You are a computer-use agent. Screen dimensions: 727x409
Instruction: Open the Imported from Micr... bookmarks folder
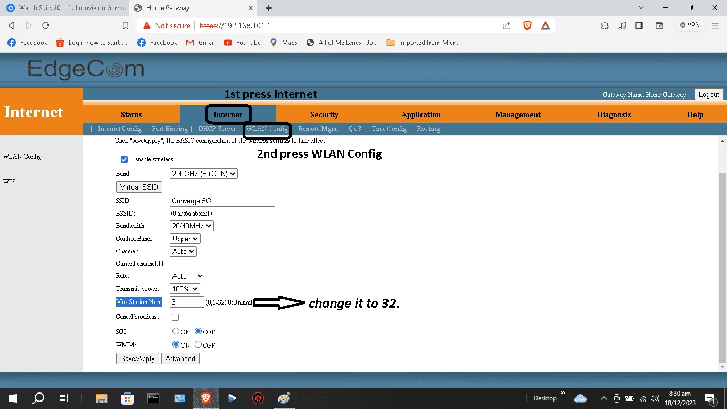click(423, 43)
